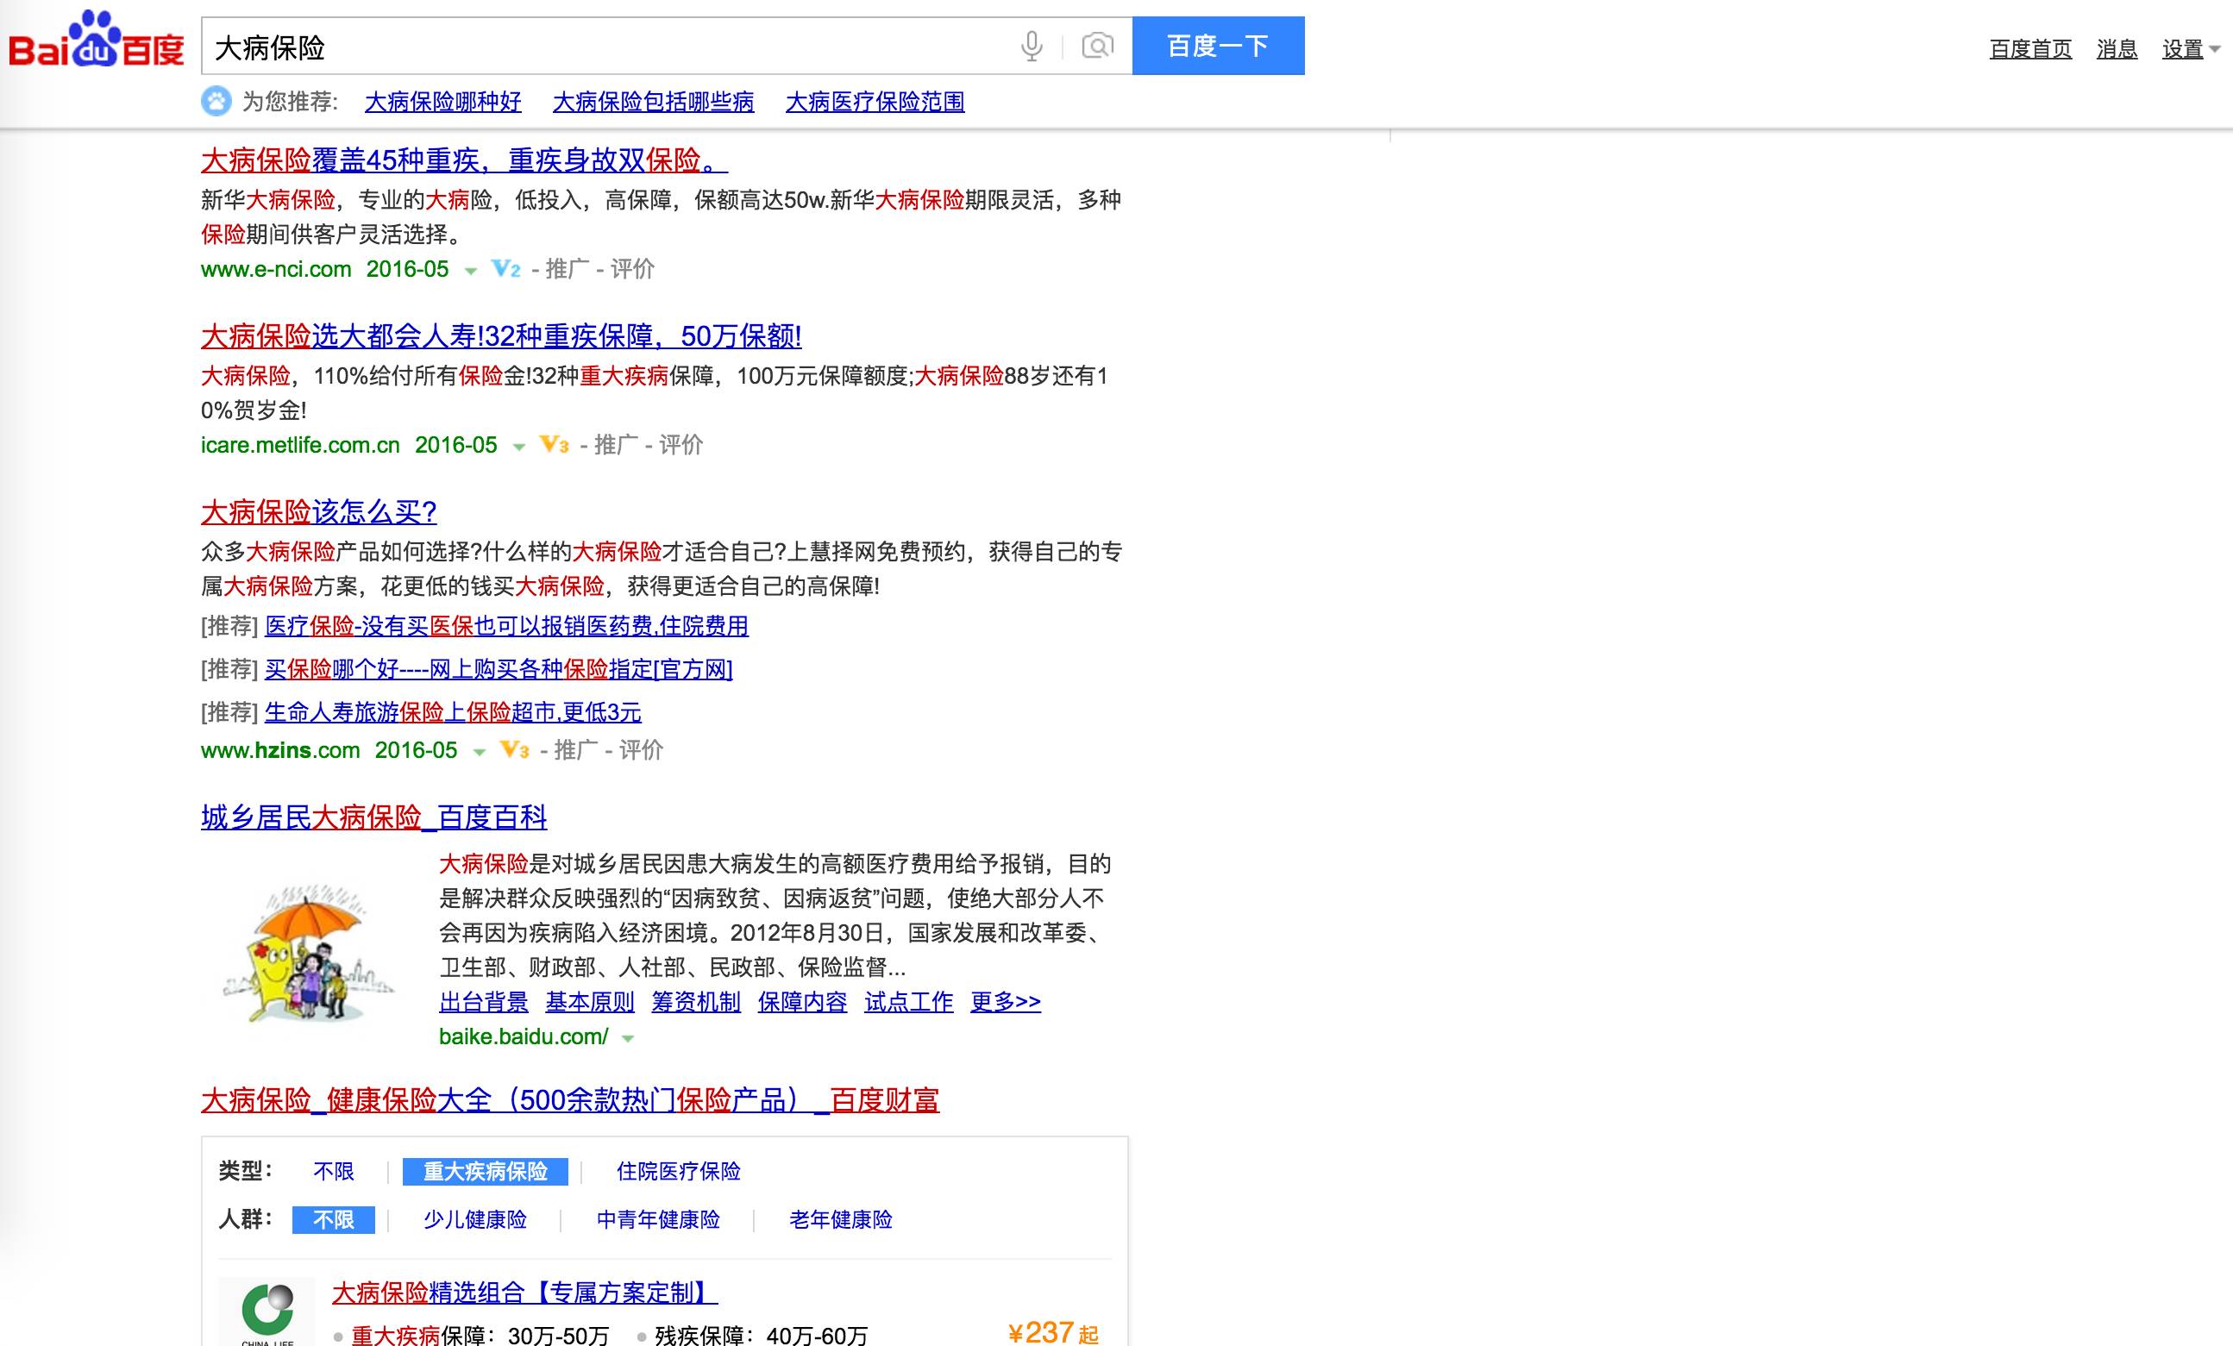Expand arrow next to www.e-nci.com 2016-05
Image resolution: width=2233 pixels, height=1346 pixels.
pos(470,271)
